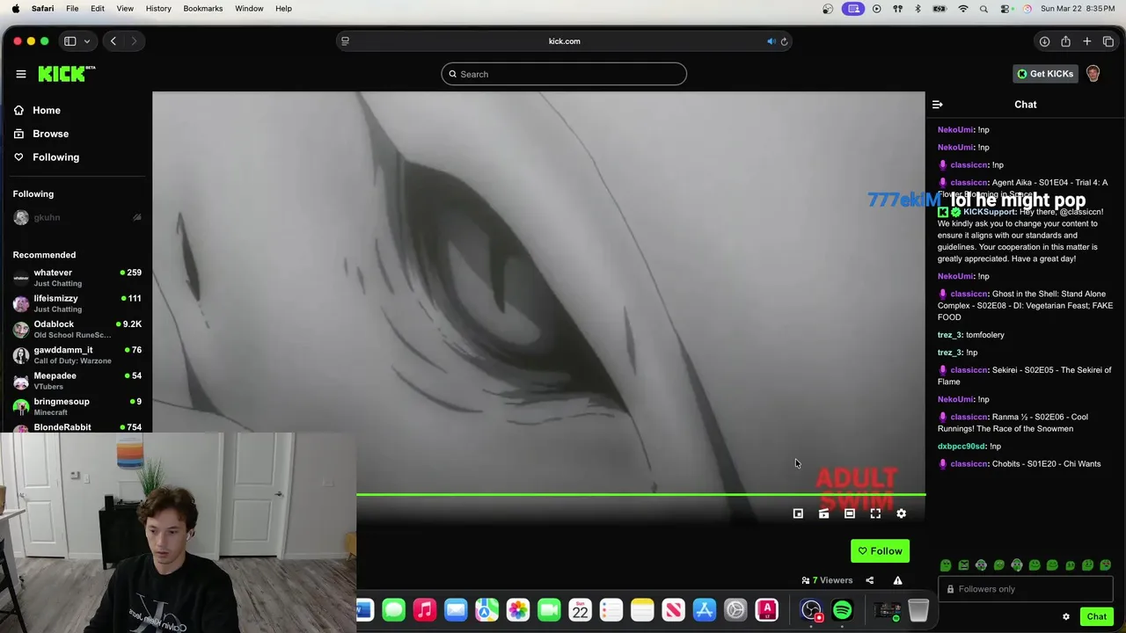Viewport: 1126px width, 633px height.
Task: Open a new Safari tab
Action: (x=1087, y=41)
